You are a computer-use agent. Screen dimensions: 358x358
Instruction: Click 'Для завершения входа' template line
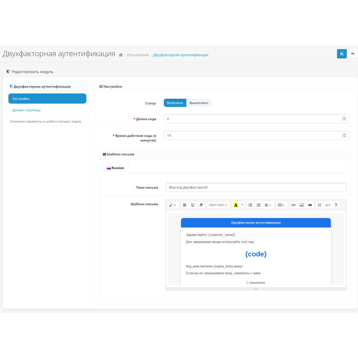220,242
